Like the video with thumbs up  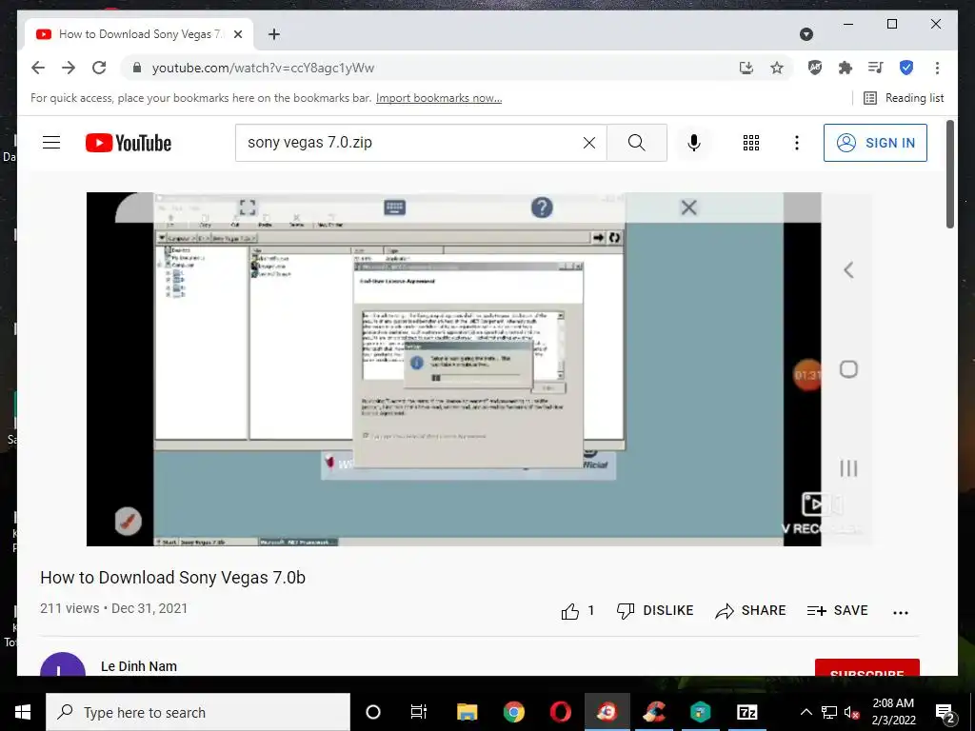point(570,611)
